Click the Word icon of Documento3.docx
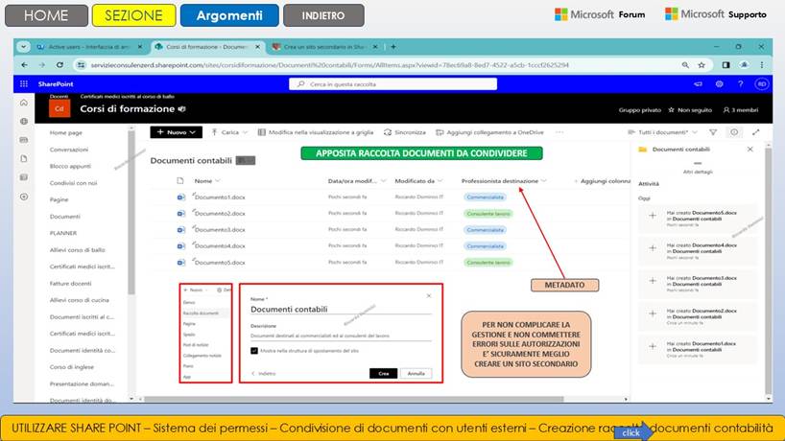Screen dimensions: 785x441 tap(180, 229)
